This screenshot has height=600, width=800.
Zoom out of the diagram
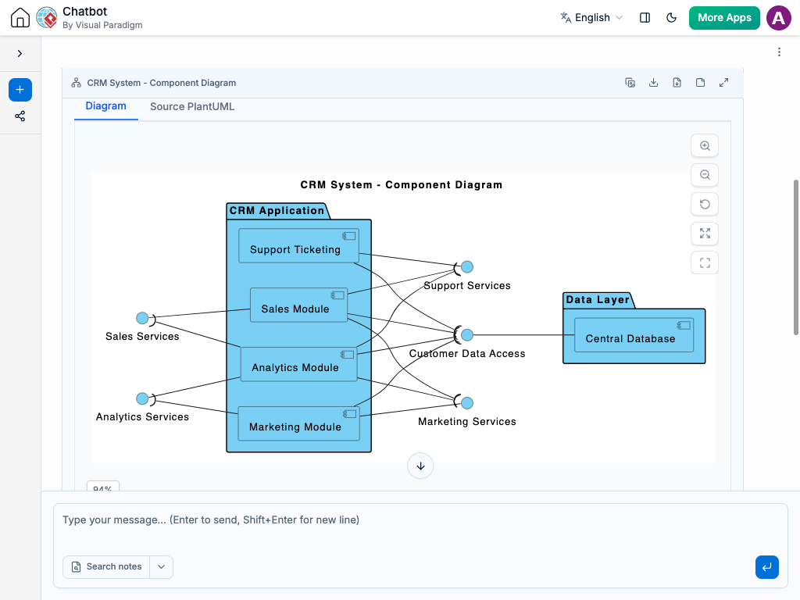(x=705, y=175)
